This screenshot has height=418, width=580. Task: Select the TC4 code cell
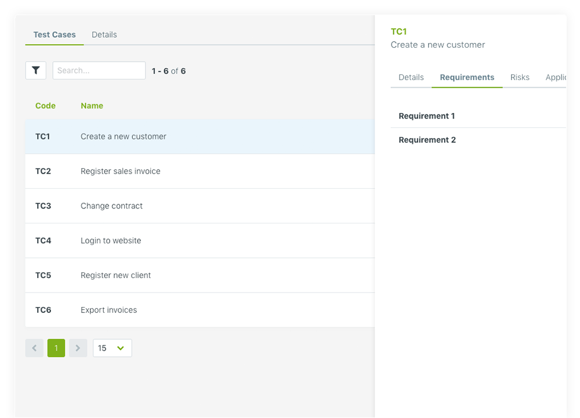click(x=43, y=241)
